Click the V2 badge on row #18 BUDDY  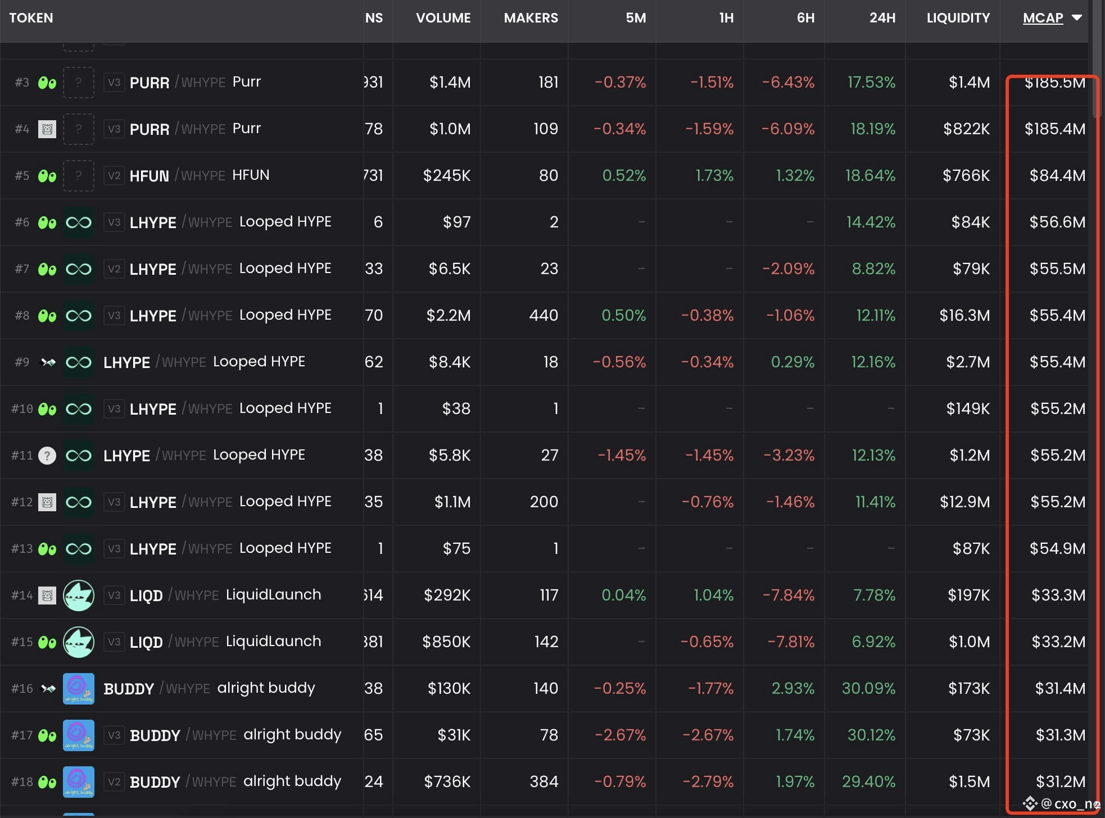pos(114,782)
